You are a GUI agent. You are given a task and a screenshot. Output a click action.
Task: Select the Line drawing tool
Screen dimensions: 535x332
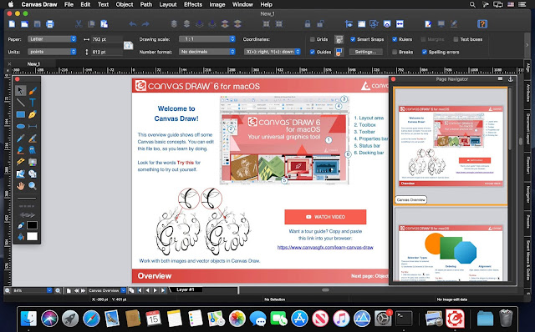20,103
